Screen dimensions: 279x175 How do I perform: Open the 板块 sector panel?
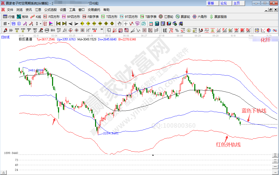click(23, 17)
